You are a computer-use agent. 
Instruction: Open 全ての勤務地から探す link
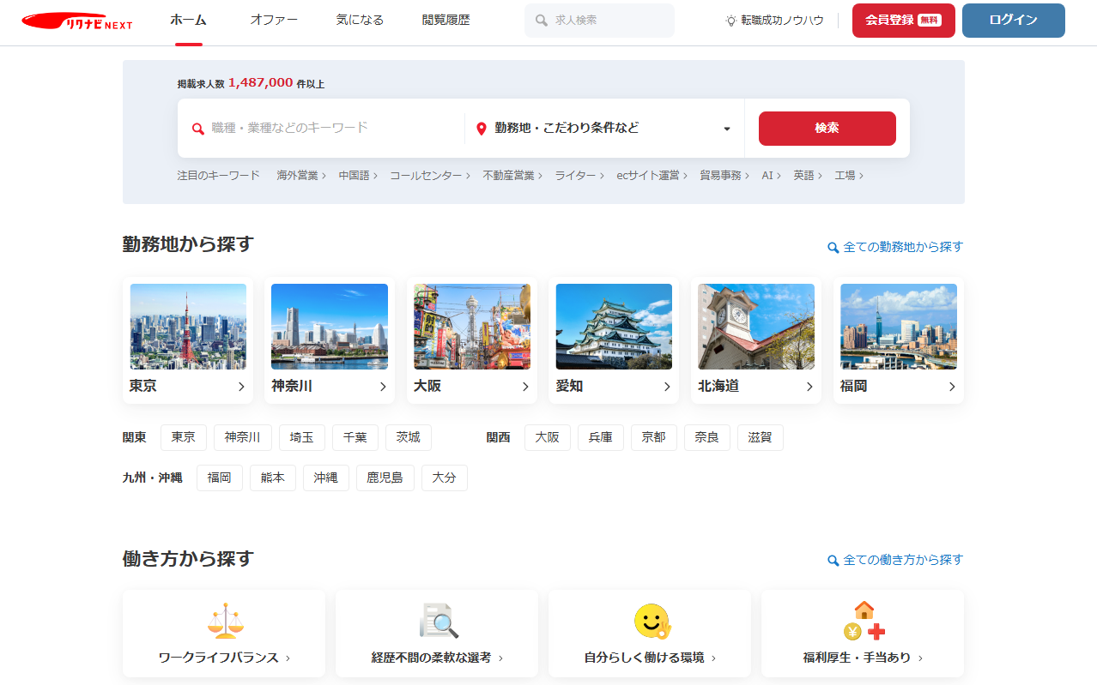(x=895, y=247)
